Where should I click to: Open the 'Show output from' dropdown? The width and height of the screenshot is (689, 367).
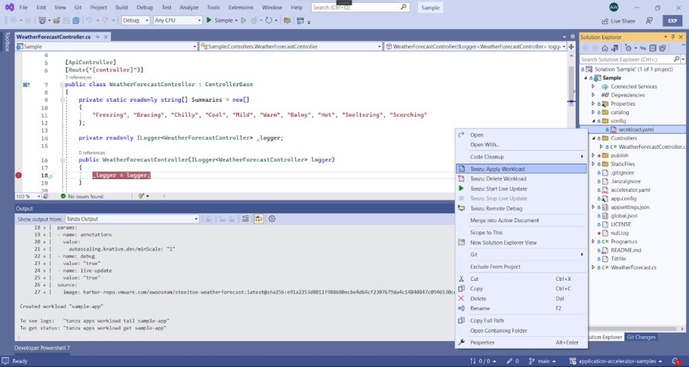pyautogui.click(x=131, y=219)
